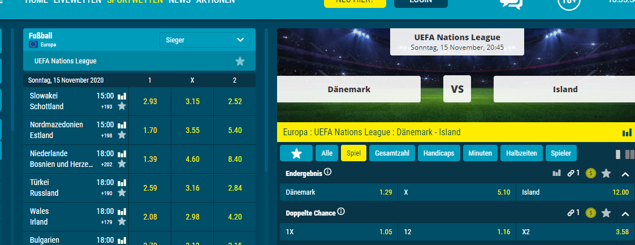Collapse the Doppelte Chance market section

pos(625,213)
